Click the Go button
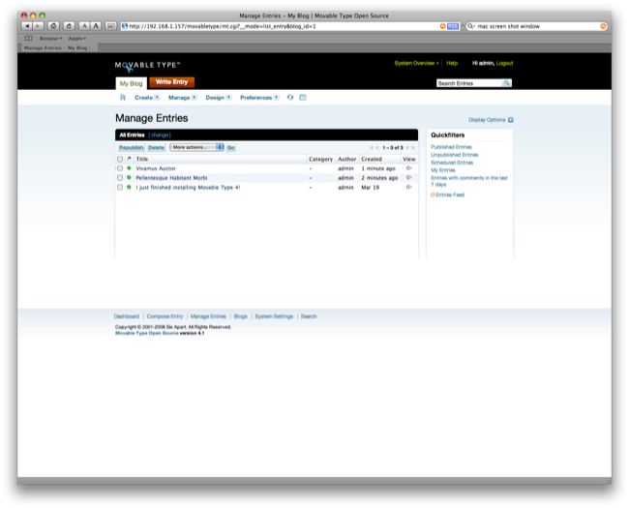Screen dimensions: 629x508 pyautogui.click(x=230, y=148)
